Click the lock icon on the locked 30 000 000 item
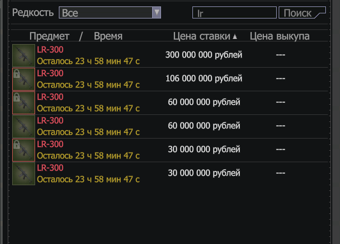The height and width of the screenshot is (244, 340). [17, 144]
